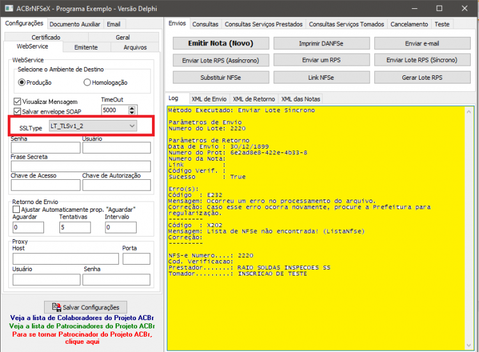Click the 'Código : E232' log line
The image size is (479, 352).
point(195,195)
